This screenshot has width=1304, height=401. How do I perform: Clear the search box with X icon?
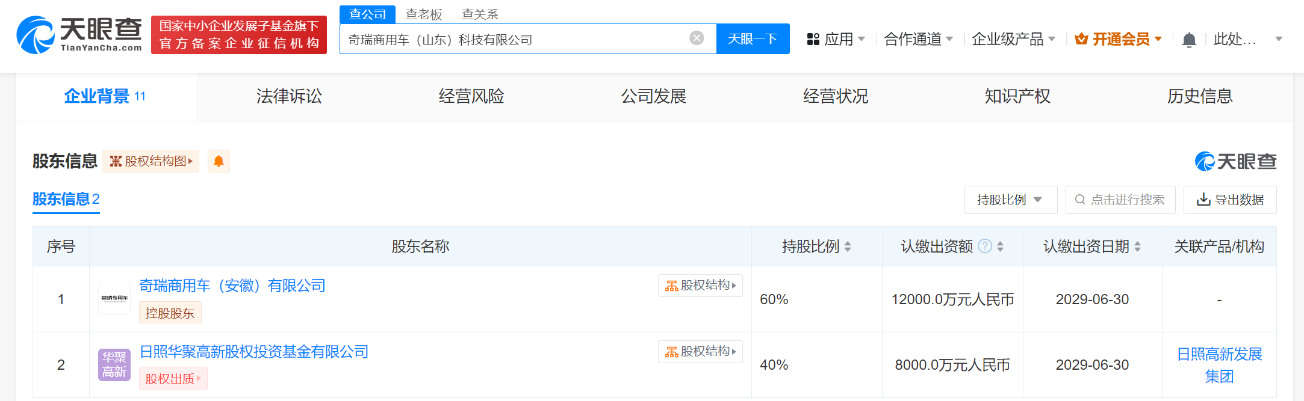697,38
